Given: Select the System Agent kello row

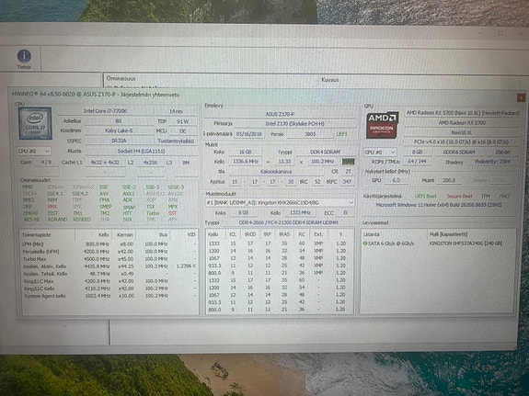Looking at the screenshot, I should coord(109,296).
